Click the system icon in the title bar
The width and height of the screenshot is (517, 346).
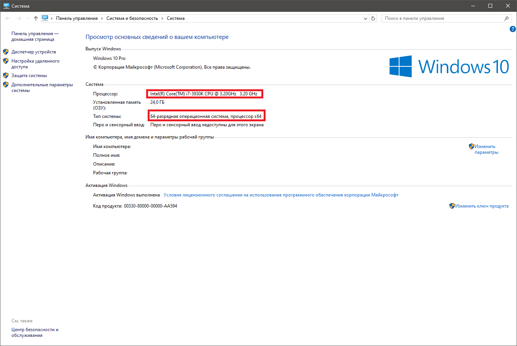[x=6, y=6]
